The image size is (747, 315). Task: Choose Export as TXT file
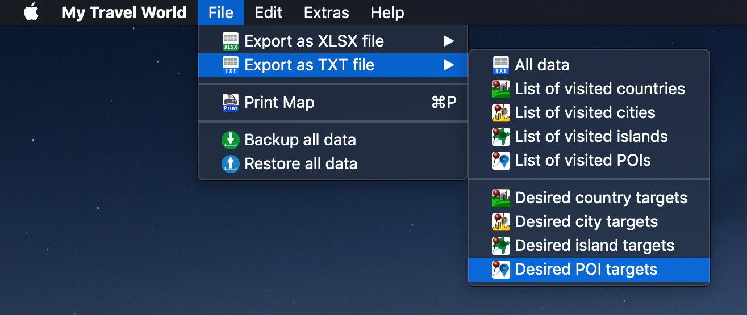[x=332, y=65]
